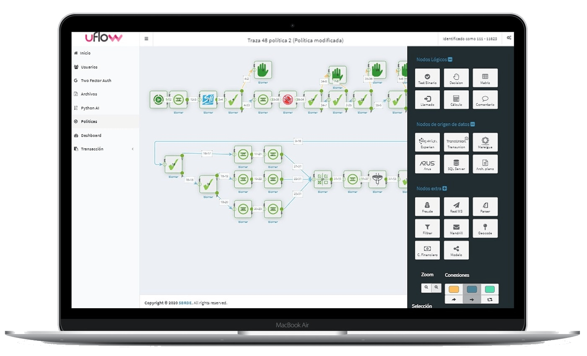Select the SQL Server data source node
This screenshot has height=356, width=587.
[x=456, y=163]
